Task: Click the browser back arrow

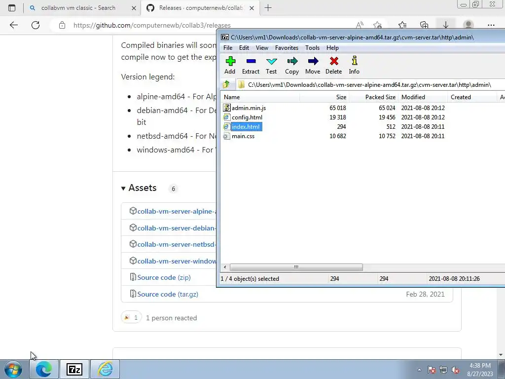Action: pyautogui.click(x=13, y=25)
